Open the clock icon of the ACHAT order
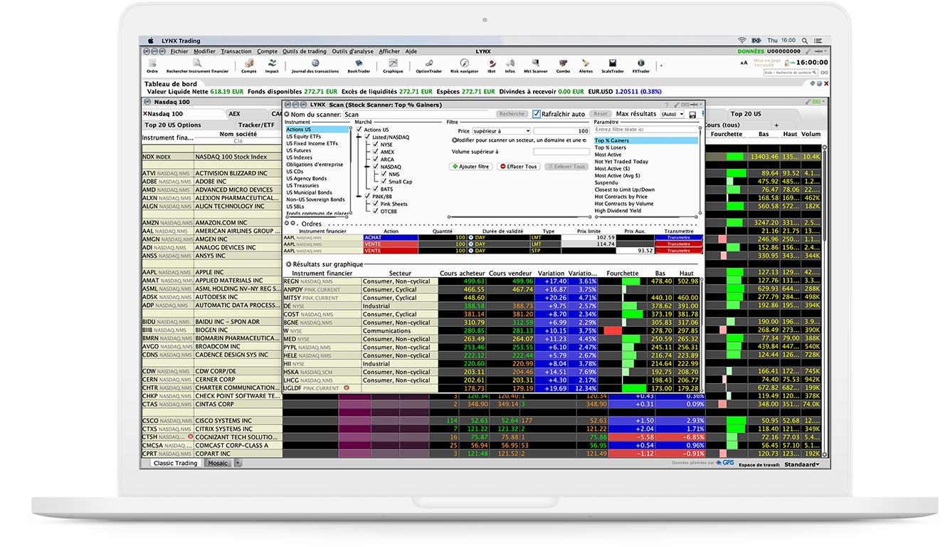This screenshot has width=945, height=547. [470, 238]
